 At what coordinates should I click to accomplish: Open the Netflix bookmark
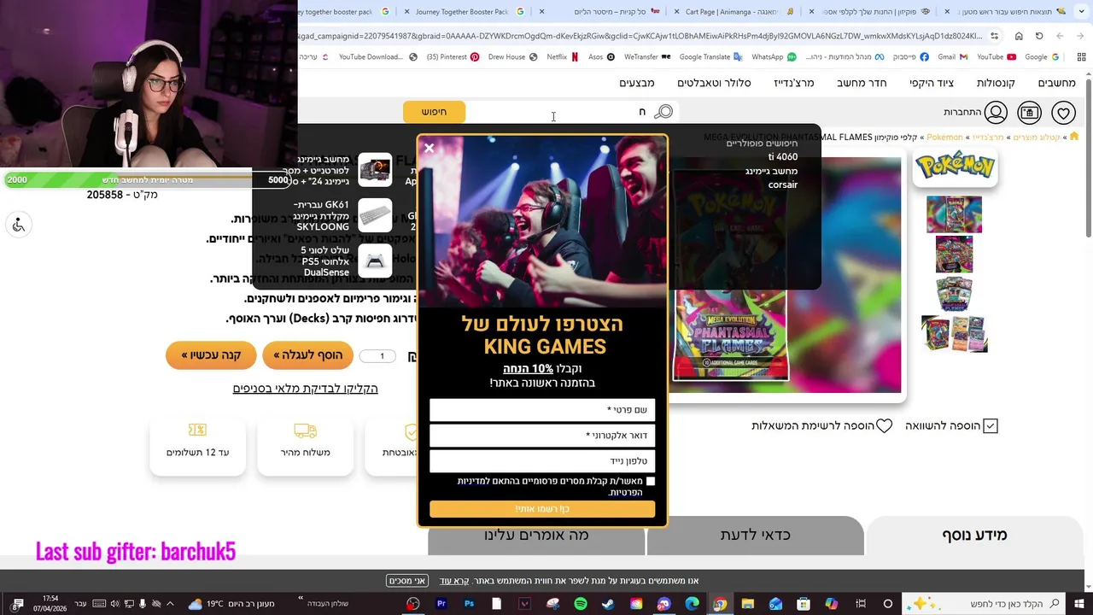click(x=562, y=57)
